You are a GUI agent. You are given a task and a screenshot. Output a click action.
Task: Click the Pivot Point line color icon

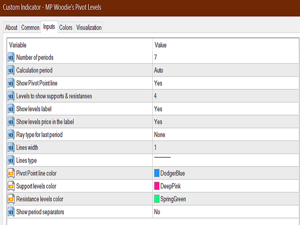coord(11,173)
